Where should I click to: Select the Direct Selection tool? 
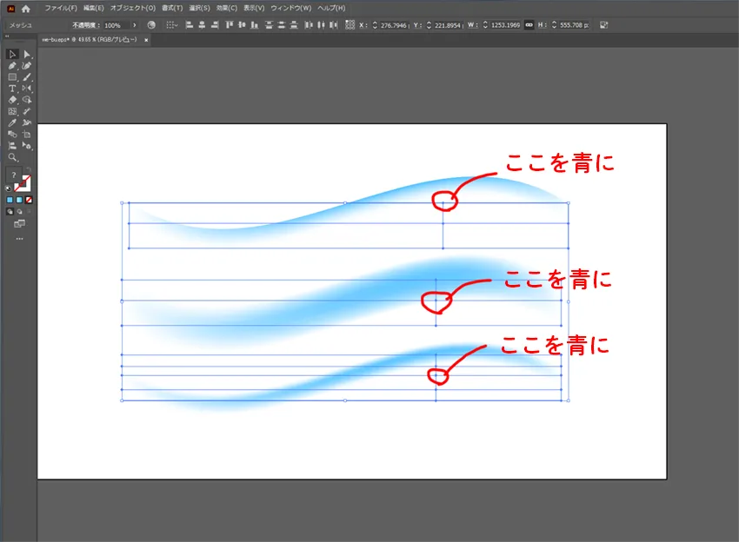(27, 54)
